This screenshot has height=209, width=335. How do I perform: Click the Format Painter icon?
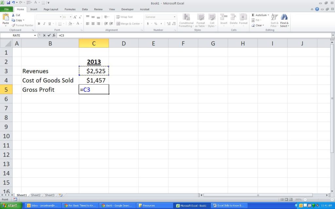point(14,25)
